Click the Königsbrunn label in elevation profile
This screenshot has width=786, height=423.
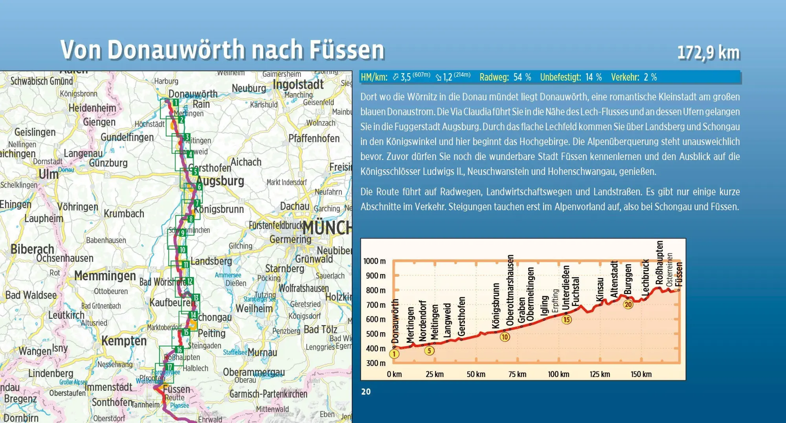click(496, 306)
